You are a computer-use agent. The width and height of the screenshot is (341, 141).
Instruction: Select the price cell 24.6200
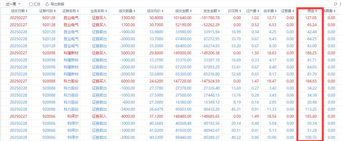point(157,81)
